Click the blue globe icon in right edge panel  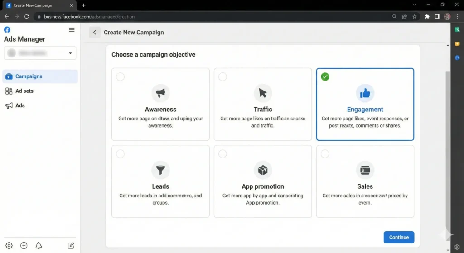[457, 57]
